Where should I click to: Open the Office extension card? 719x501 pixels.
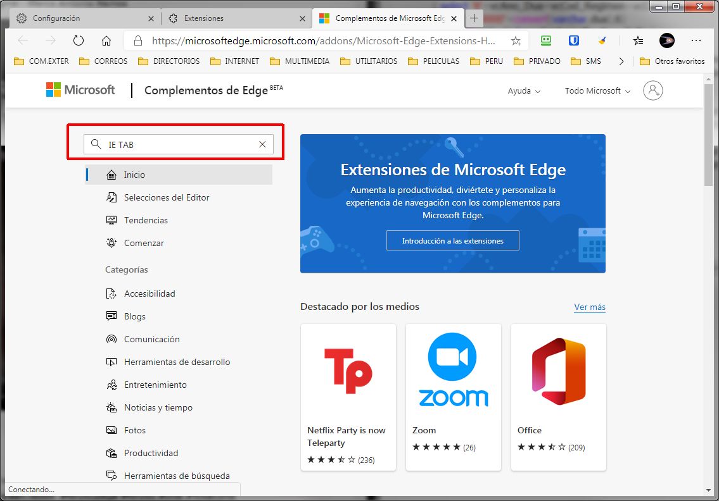pos(559,397)
